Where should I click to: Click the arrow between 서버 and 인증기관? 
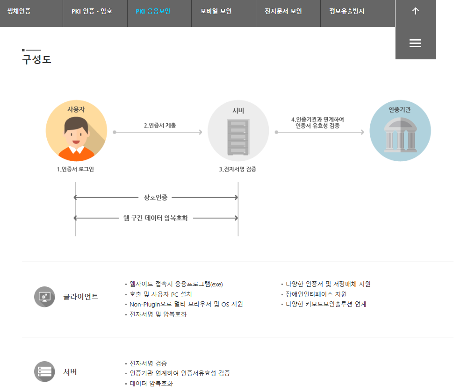pos(319,132)
